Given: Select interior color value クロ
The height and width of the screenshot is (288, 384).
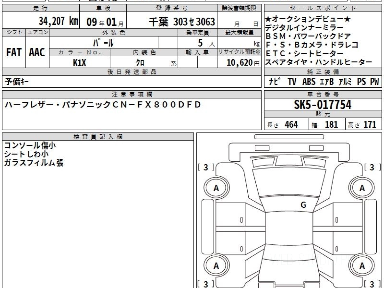Looking at the screenshot, I should pyautogui.click(x=140, y=62).
